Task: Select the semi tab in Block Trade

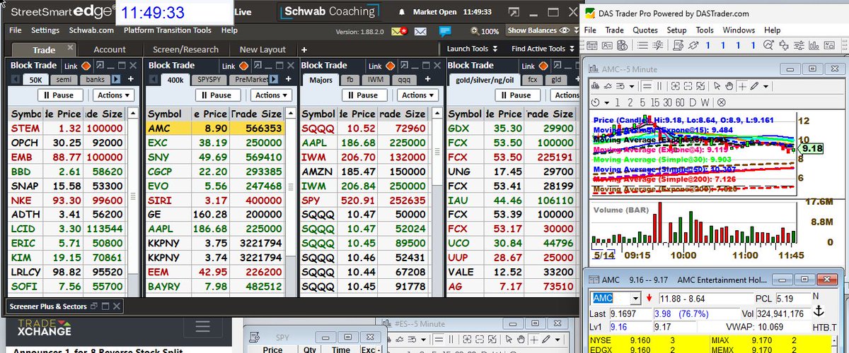Action: 63,80
